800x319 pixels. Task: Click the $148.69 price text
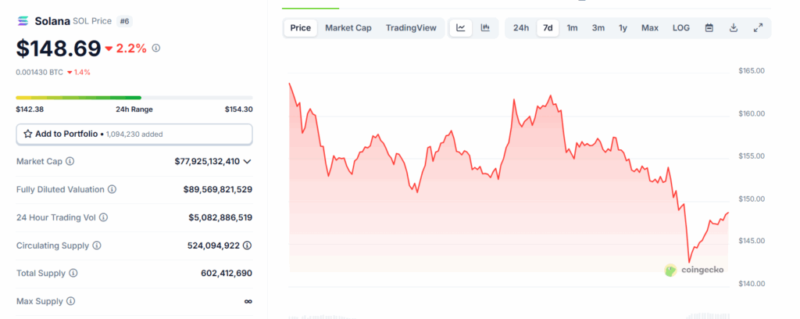click(x=59, y=48)
